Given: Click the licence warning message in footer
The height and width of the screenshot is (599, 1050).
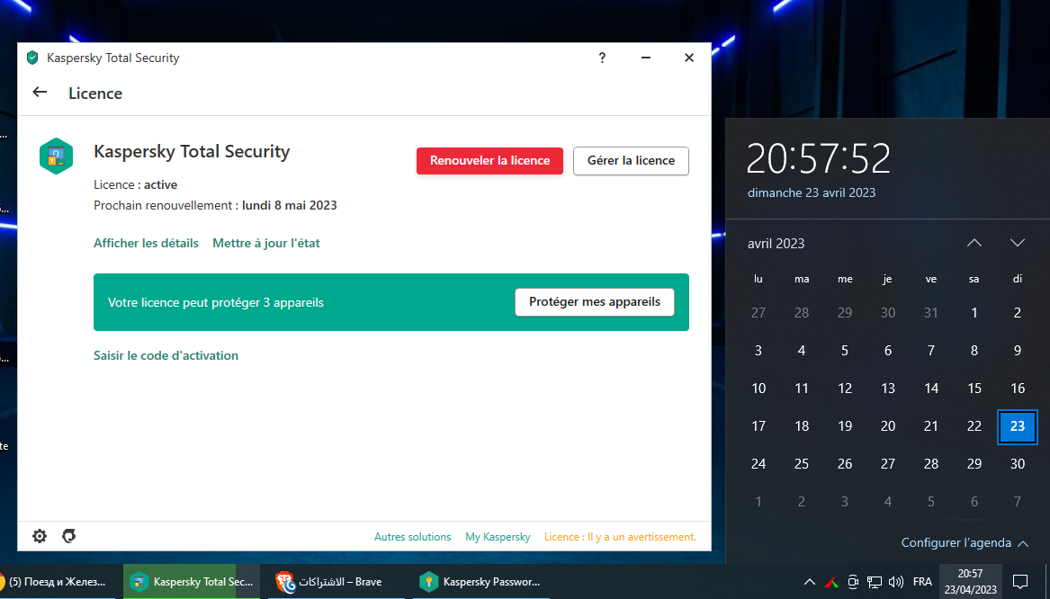Looking at the screenshot, I should 620,537.
